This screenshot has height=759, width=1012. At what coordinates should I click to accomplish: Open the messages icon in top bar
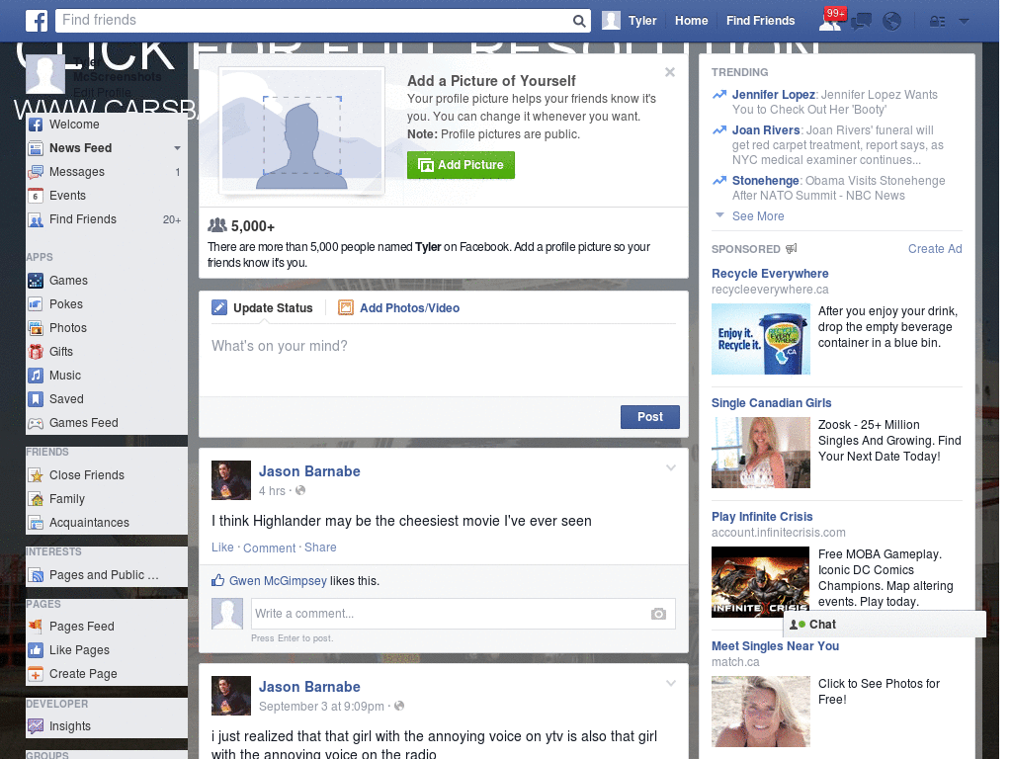click(x=861, y=22)
